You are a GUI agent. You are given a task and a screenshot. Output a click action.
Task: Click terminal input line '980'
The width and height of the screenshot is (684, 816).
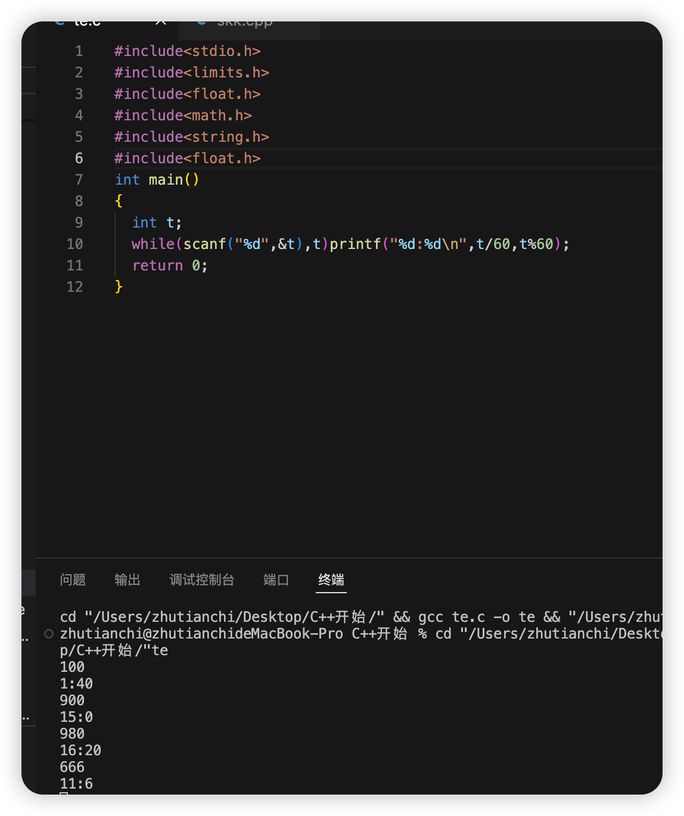72,734
